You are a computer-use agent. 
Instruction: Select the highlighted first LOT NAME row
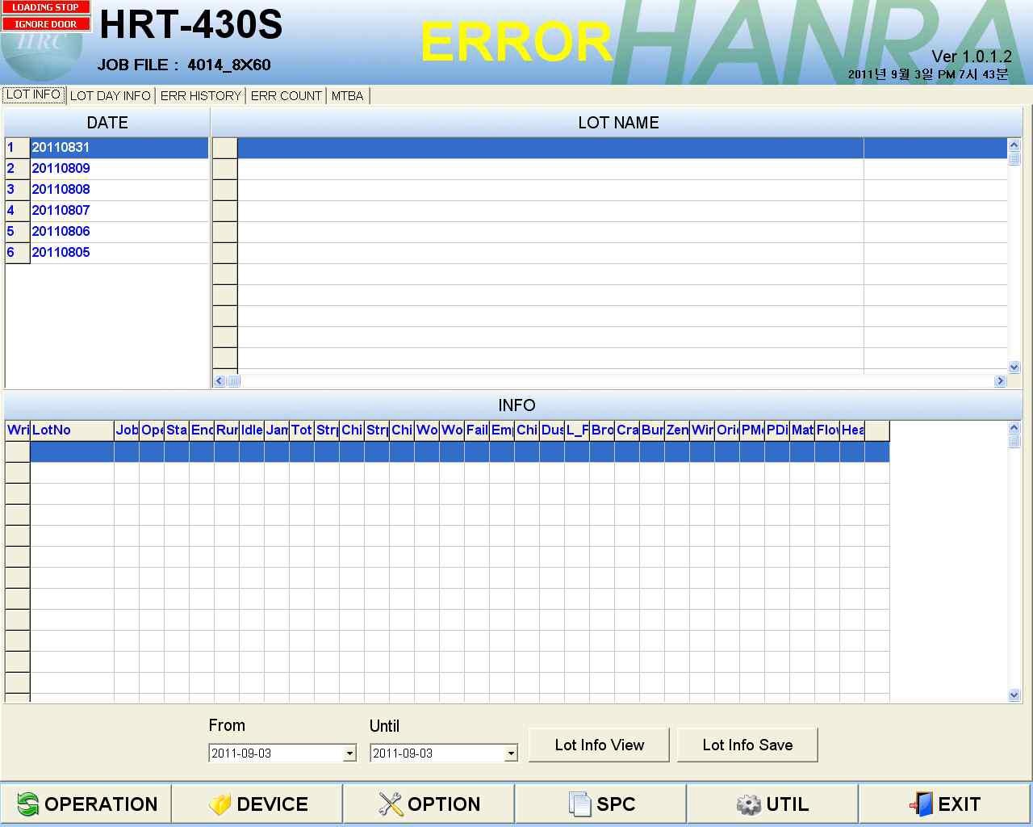click(610, 148)
